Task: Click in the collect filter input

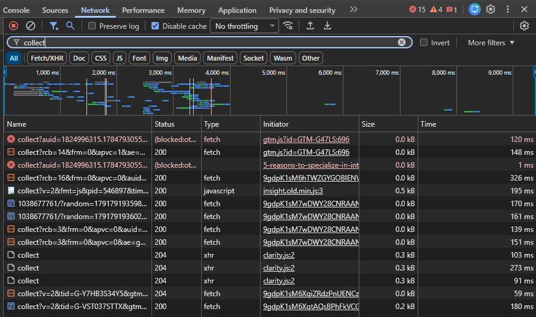Action: 209,42
